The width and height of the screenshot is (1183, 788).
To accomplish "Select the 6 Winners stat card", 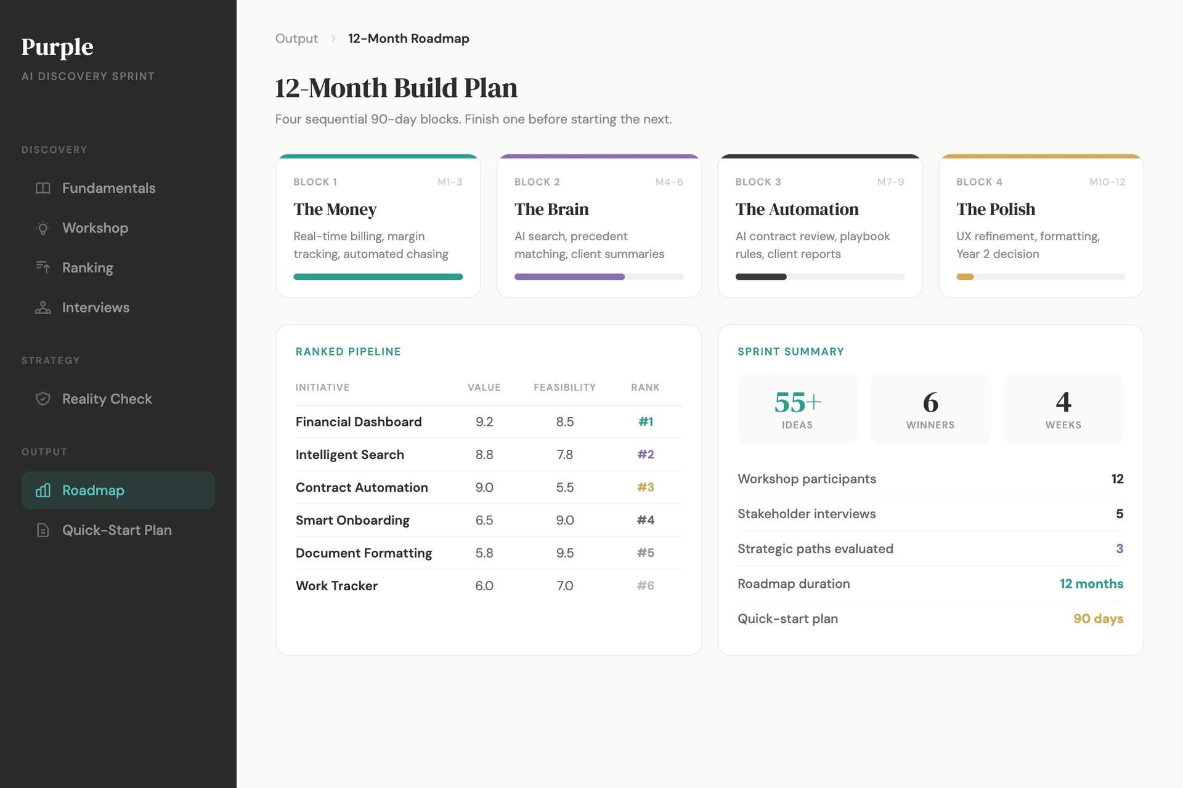I will point(930,408).
